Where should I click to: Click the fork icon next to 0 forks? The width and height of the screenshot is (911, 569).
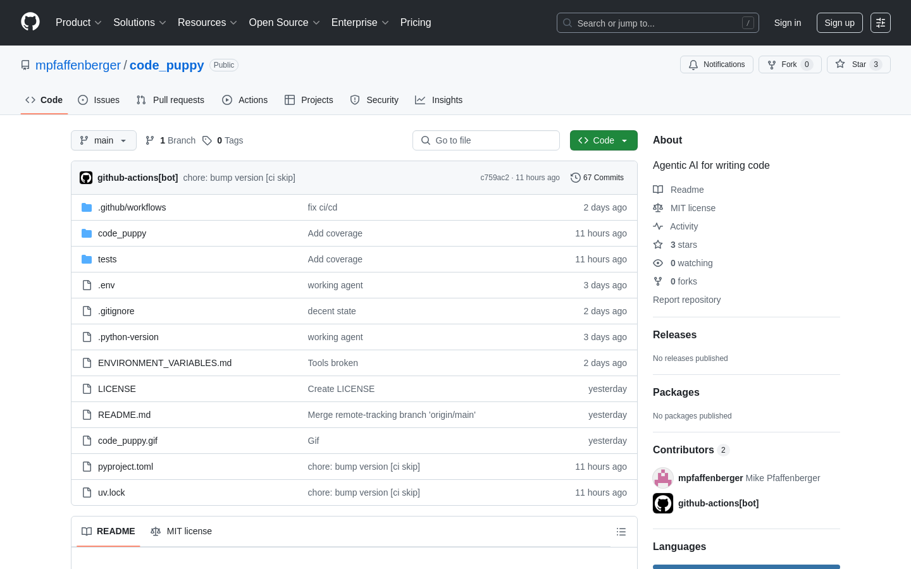click(x=658, y=281)
